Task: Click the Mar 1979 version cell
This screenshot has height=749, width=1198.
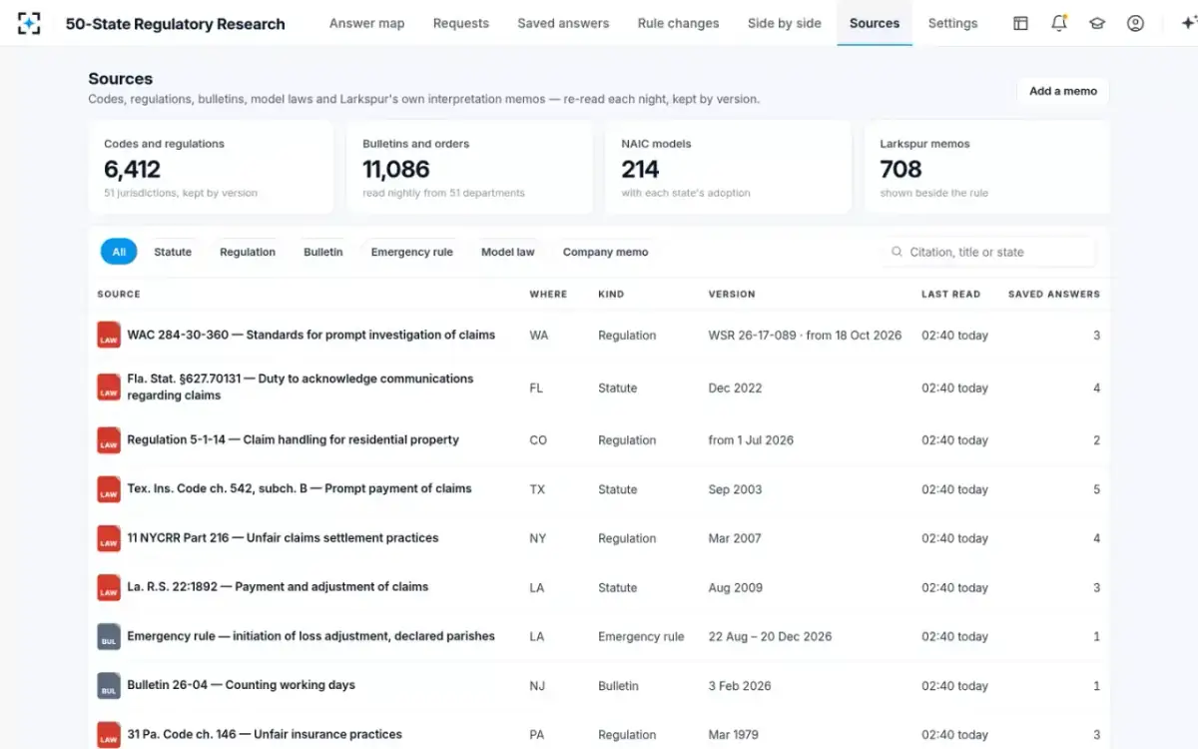Action: click(x=733, y=735)
